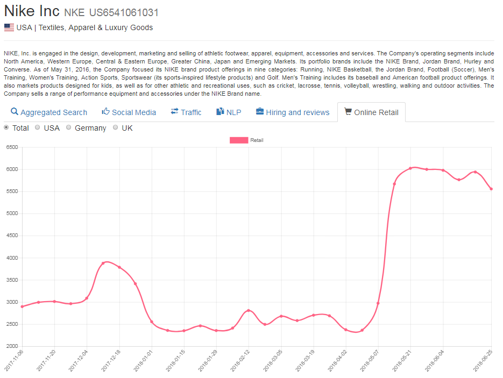503x378 pixels.
Task: Click the last data point at 2018-06-25
Action: click(491, 189)
